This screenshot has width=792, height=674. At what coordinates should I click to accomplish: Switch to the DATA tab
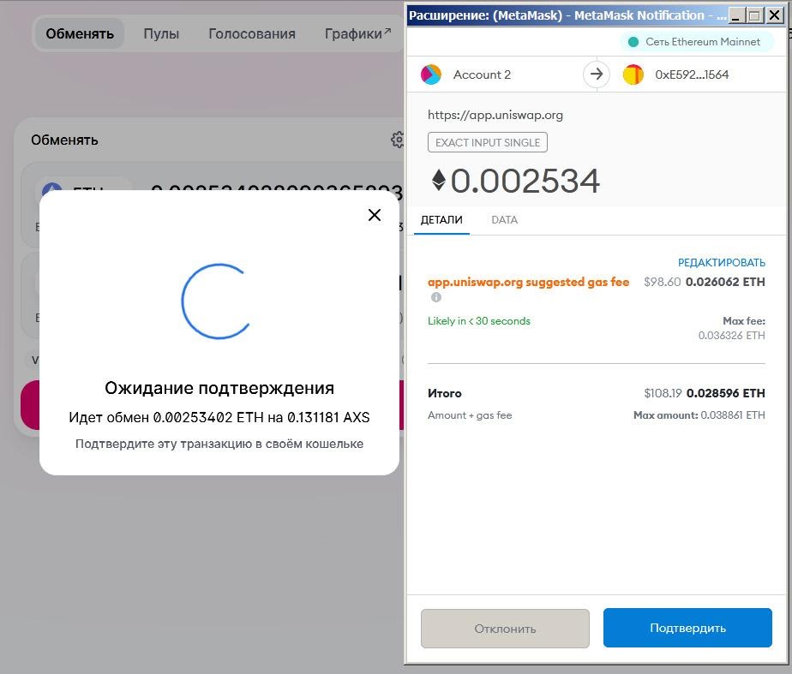coord(504,220)
